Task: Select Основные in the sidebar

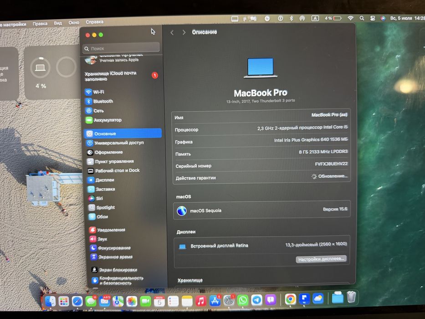Action: [123, 134]
